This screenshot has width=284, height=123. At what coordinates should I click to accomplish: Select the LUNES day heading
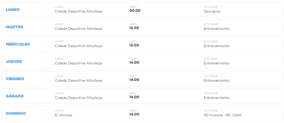pyautogui.click(x=13, y=10)
